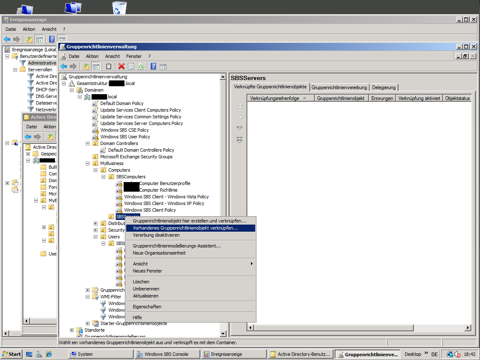Image resolution: width=480 pixels, height=360 pixels.
Task: Toggle console tree icon in Ereignisanzeige toolbar
Action: (x=39, y=39)
